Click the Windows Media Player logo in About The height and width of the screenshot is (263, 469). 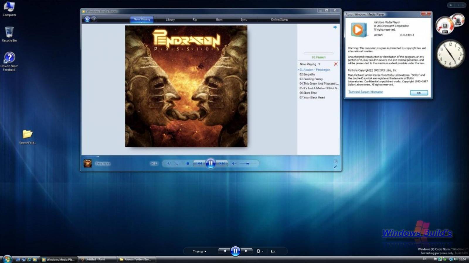point(359,30)
